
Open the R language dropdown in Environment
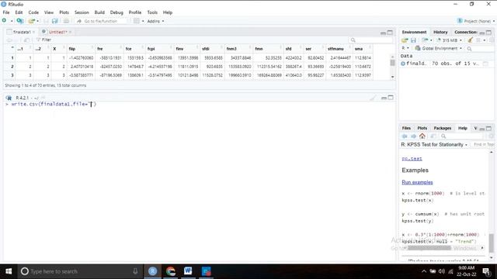click(405, 48)
